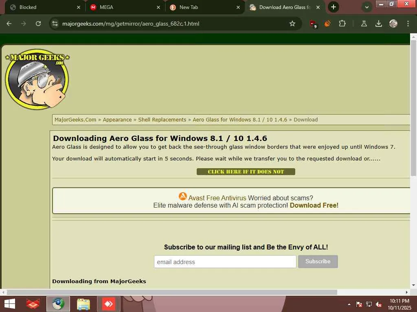Click the 'Click here if it does not' button
This screenshot has height=312, width=417.
[x=246, y=172]
